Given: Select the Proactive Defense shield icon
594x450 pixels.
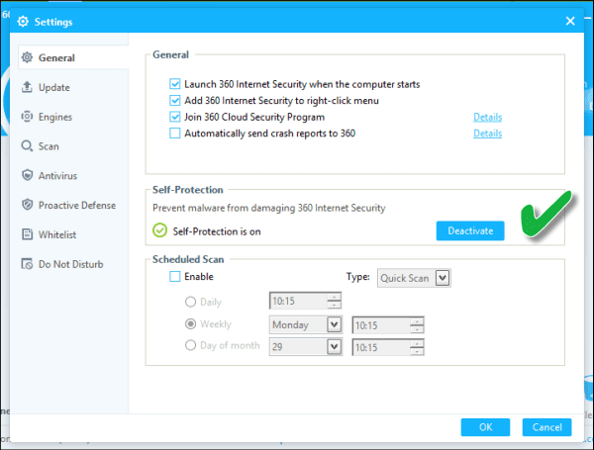Looking at the screenshot, I should [27, 205].
